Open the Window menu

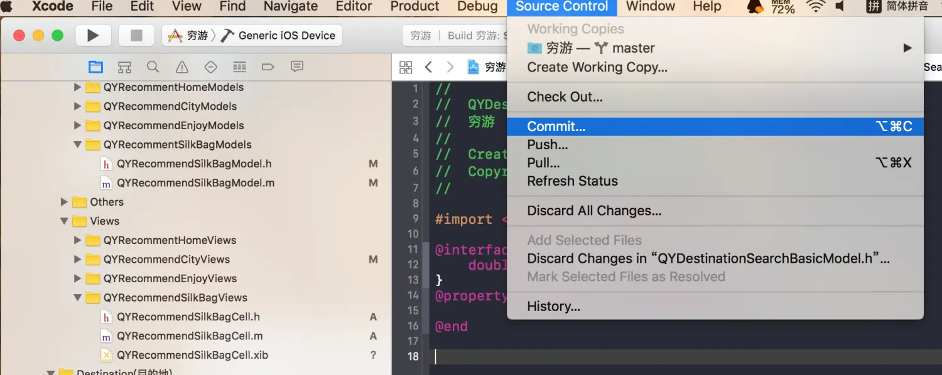click(x=651, y=6)
